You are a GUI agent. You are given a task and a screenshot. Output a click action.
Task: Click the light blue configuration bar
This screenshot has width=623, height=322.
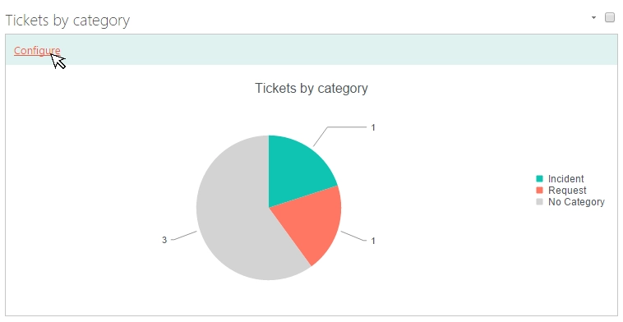[x=311, y=49]
